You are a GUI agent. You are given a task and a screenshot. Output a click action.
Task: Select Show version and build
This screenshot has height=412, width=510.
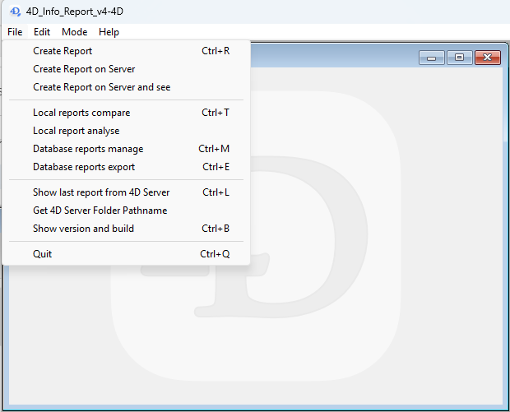click(x=83, y=229)
